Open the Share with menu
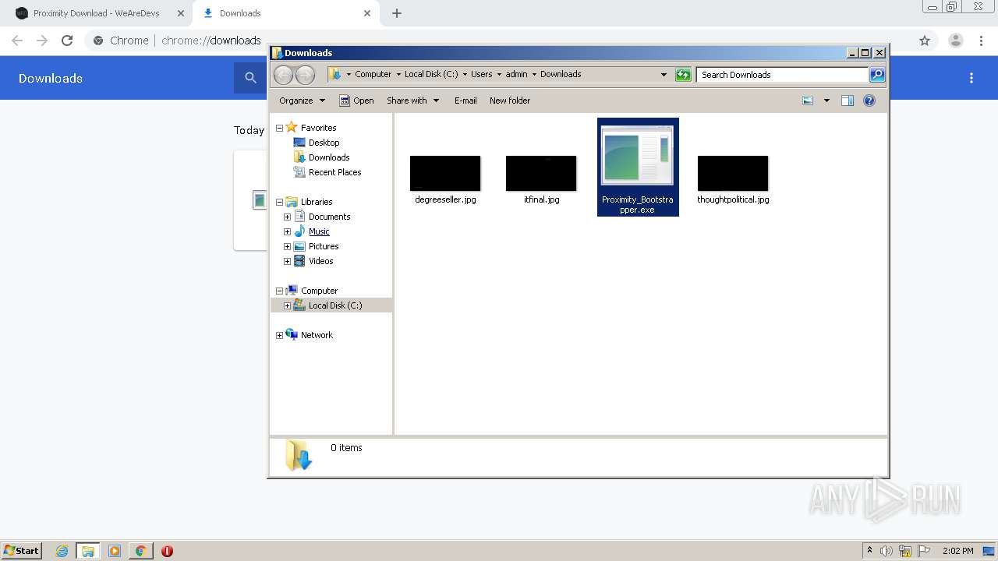The image size is (998, 561). (x=413, y=101)
